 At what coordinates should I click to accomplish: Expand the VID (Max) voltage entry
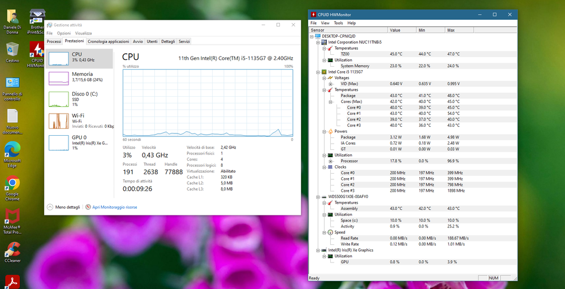[330, 84]
